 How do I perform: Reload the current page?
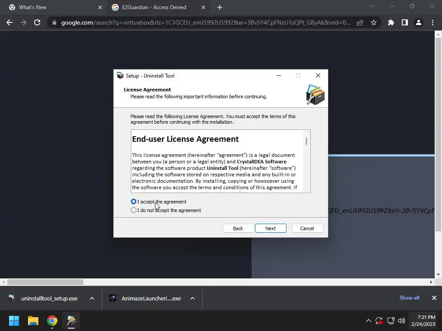[37, 22]
